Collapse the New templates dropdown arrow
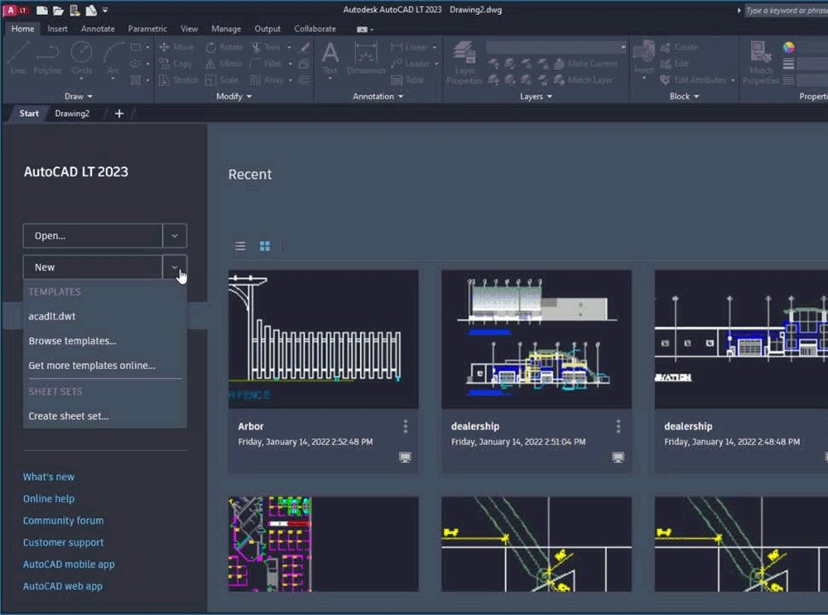 point(175,267)
